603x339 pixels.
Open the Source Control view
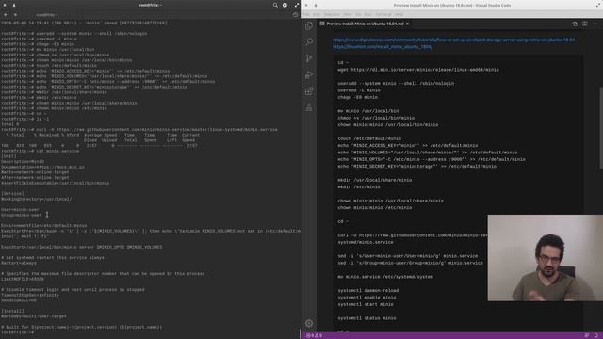click(x=309, y=58)
